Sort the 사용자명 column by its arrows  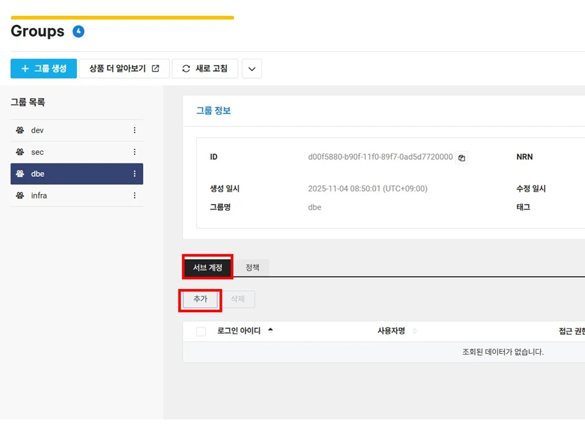(x=414, y=331)
